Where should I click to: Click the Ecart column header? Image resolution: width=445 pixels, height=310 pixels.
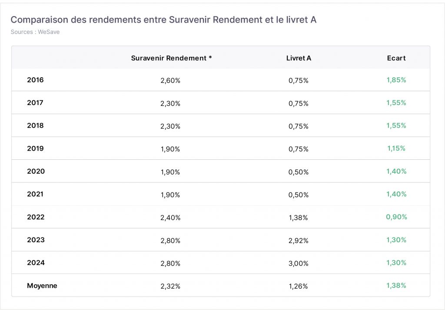(x=396, y=58)
